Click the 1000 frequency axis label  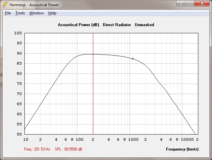(x=133, y=139)
